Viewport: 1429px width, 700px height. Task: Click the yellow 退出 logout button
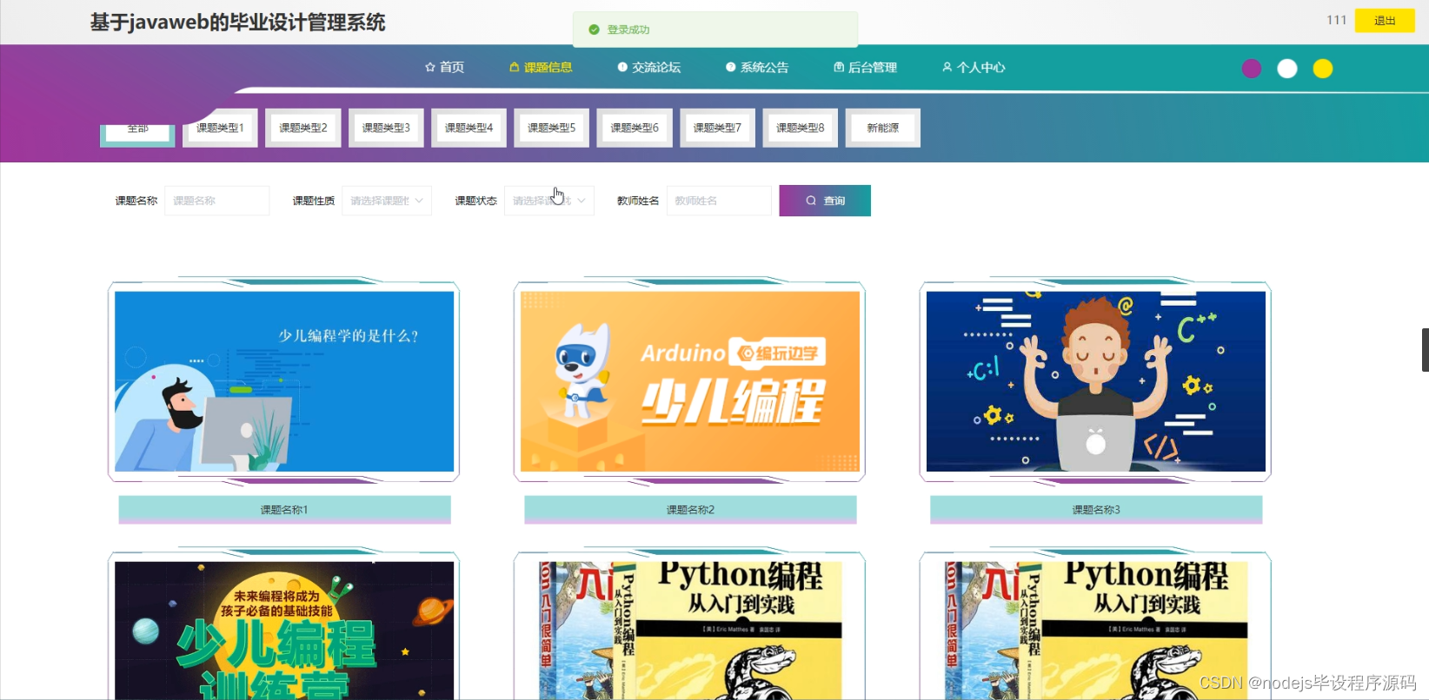[1385, 21]
